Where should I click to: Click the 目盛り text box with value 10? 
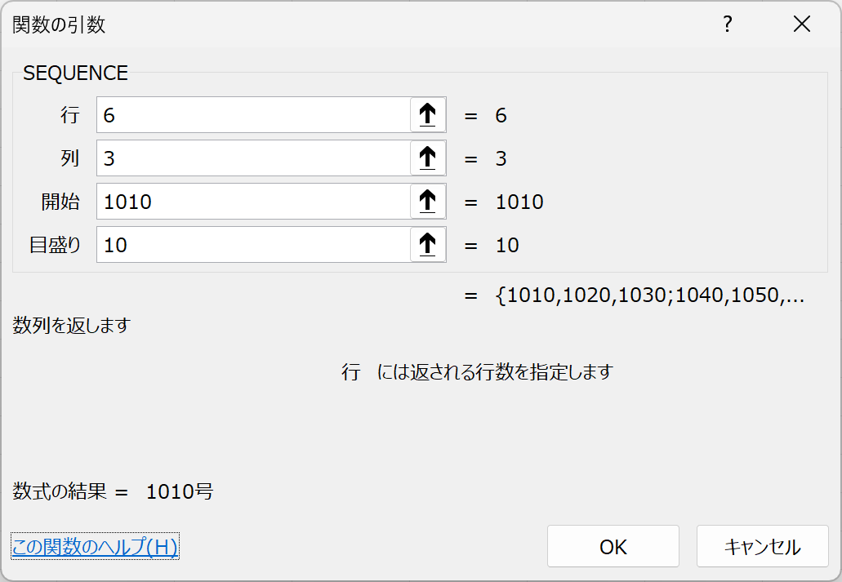point(253,245)
